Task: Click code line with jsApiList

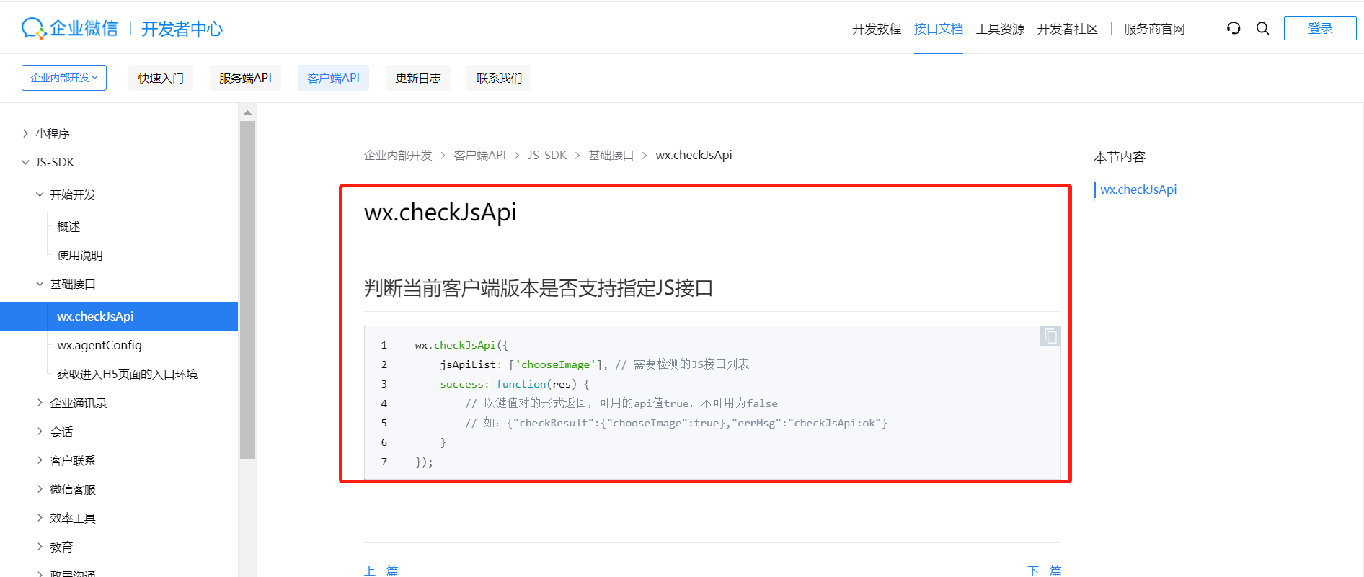Action: tap(595, 364)
